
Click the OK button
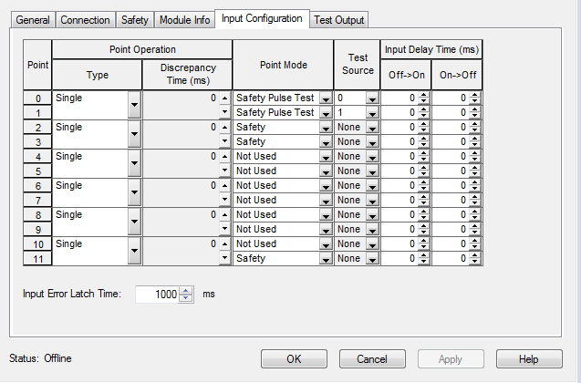(294, 359)
